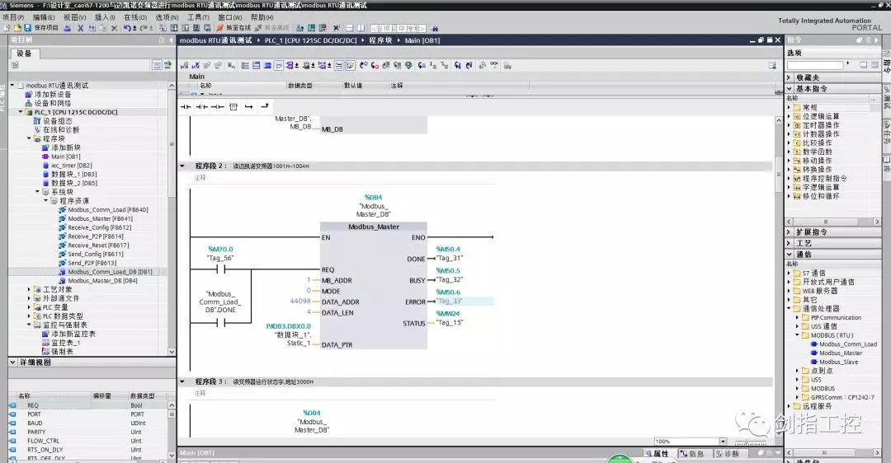
Task: Select Modbus_Comm_Load in the instructions list
Action: (x=847, y=344)
